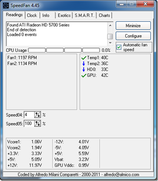Click the Vbat 3.23V value
The image size is (158, 181).
pos(84,159)
